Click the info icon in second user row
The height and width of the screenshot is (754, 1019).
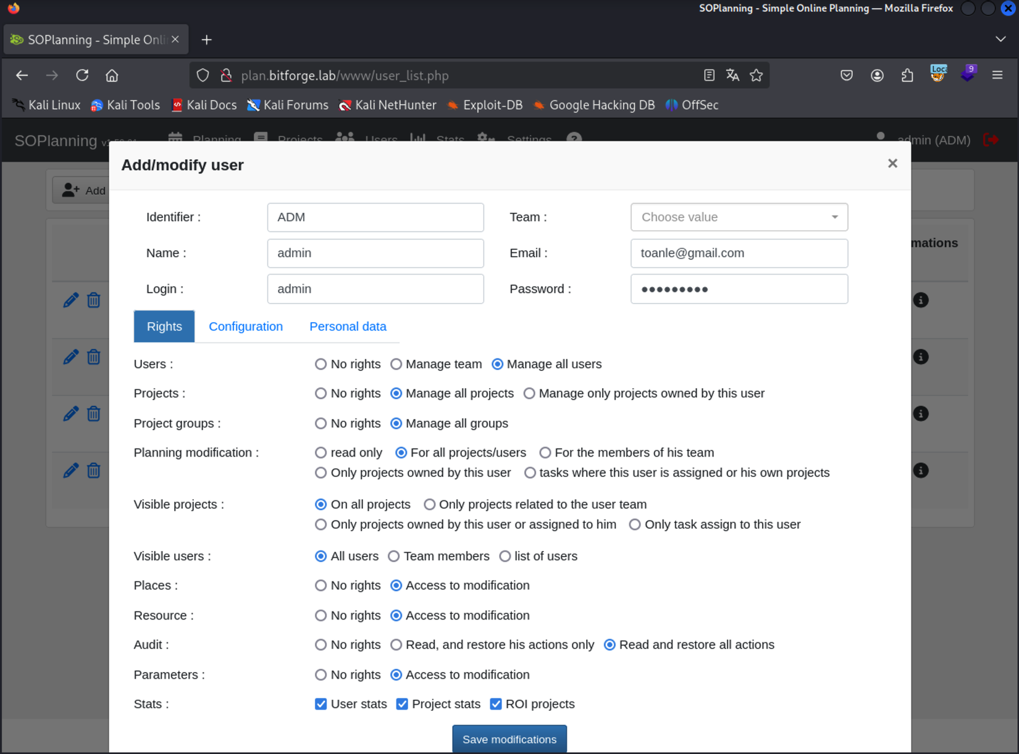coord(920,357)
